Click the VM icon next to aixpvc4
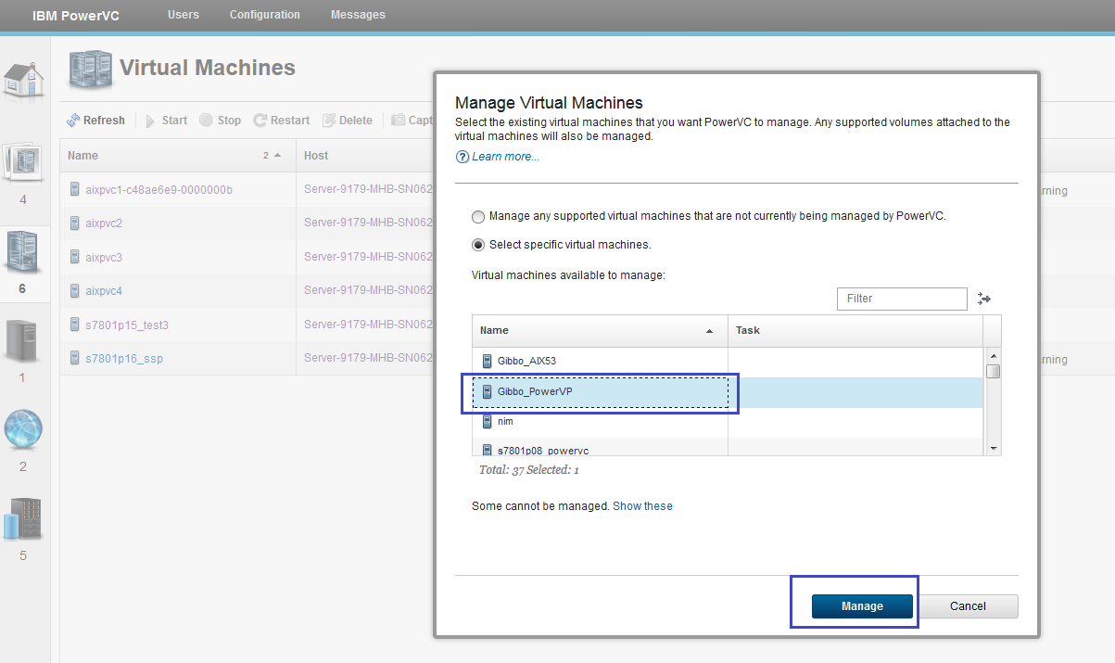The width and height of the screenshot is (1115, 663). coord(75,291)
